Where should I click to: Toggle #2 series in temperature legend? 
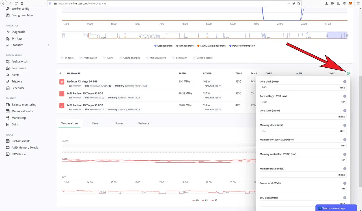[x=214, y=200]
